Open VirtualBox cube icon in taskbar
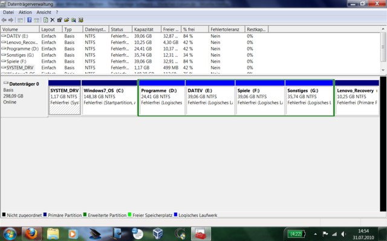 158,233
